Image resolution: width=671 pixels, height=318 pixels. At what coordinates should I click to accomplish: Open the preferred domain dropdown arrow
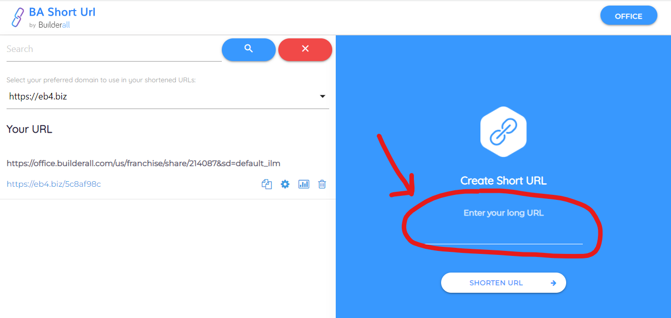(323, 96)
